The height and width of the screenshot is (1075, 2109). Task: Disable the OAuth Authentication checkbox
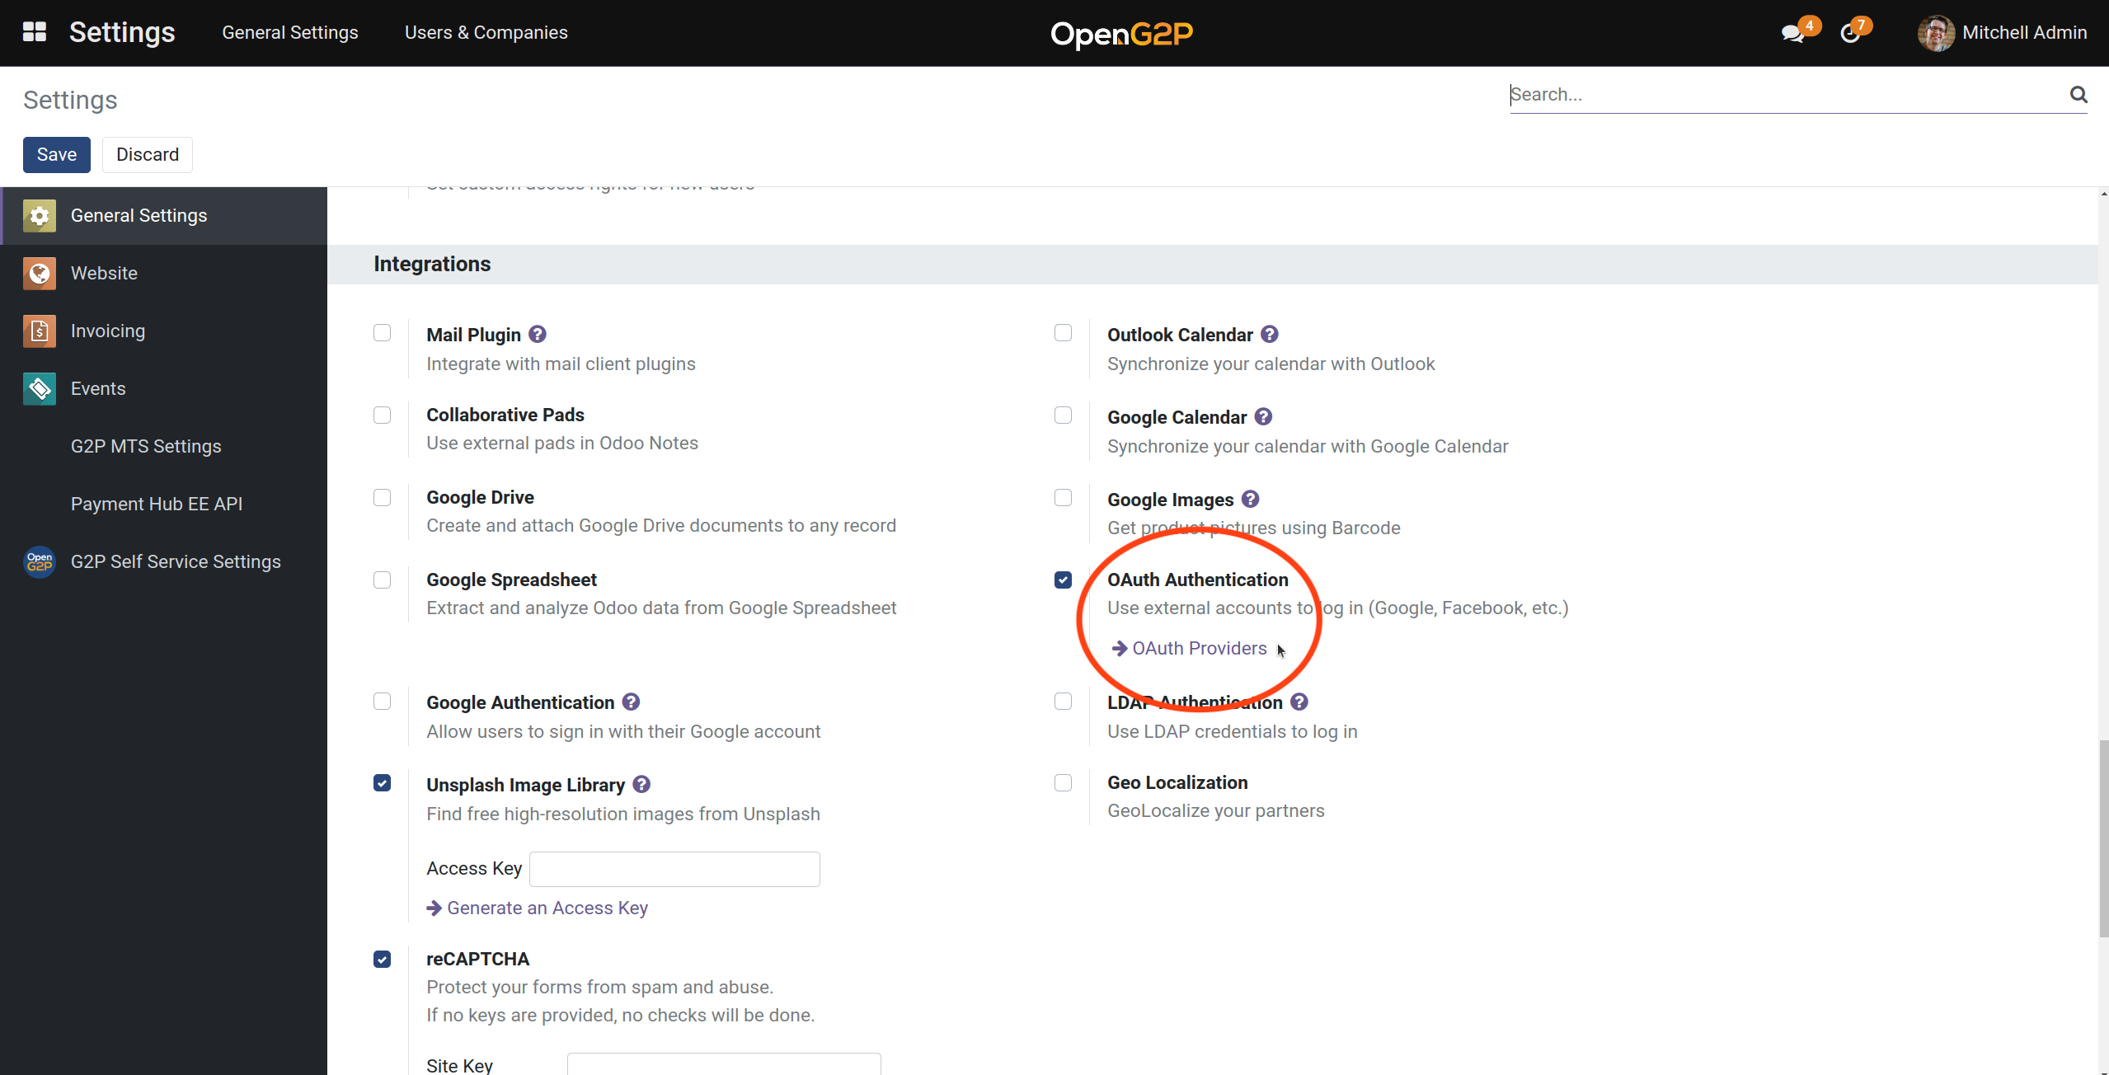coord(1063,580)
